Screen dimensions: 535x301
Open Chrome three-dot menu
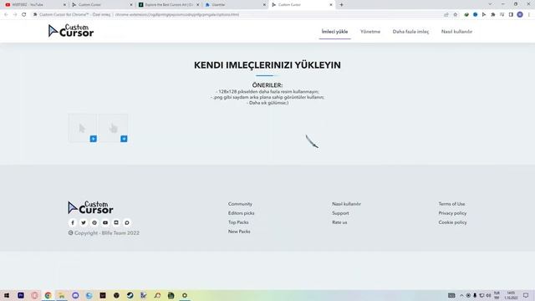(x=529, y=15)
